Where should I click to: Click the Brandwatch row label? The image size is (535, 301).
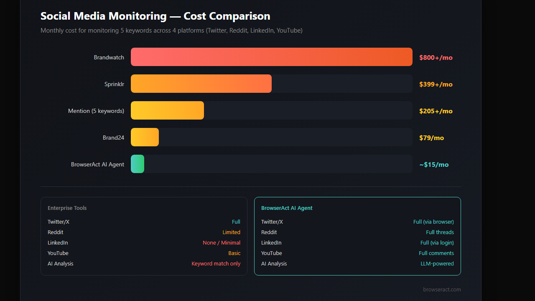click(109, 57)
